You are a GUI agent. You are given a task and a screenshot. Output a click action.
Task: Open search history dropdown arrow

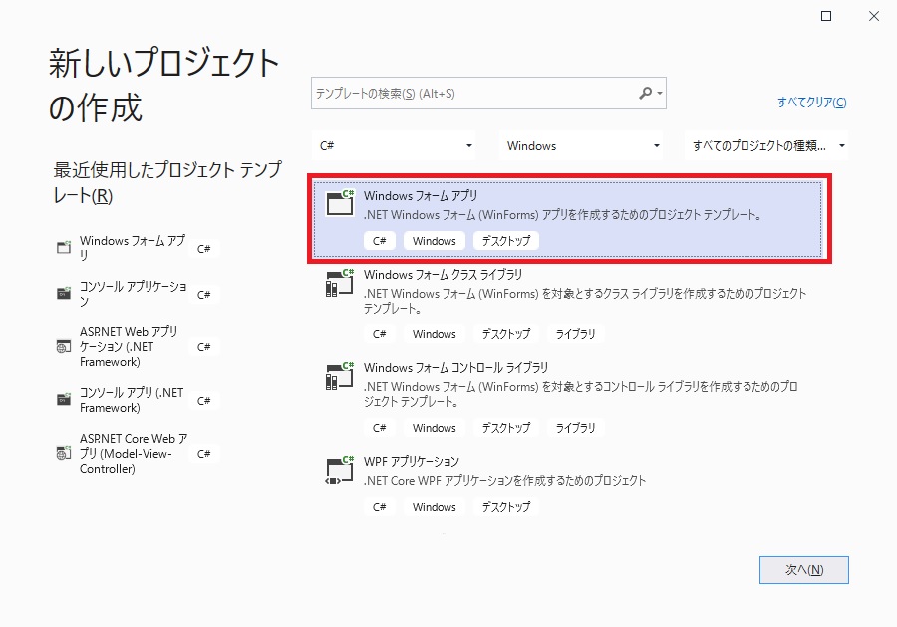pyautogui.click(x=659, y=94)
